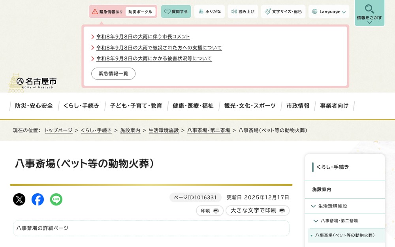The image size is (395, 247).
Task: Click the page title 八事斎場(ペット等の動物火葬)
Action: pyautogui.click(x=85, y=164)
